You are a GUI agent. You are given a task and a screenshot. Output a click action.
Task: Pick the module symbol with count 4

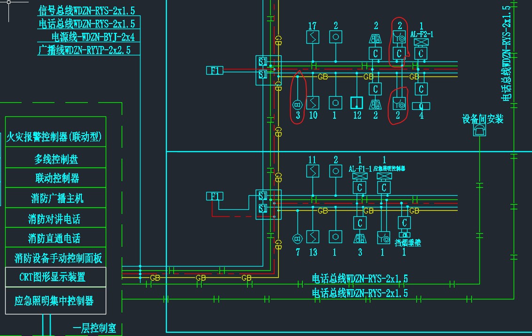click(421, 106)
